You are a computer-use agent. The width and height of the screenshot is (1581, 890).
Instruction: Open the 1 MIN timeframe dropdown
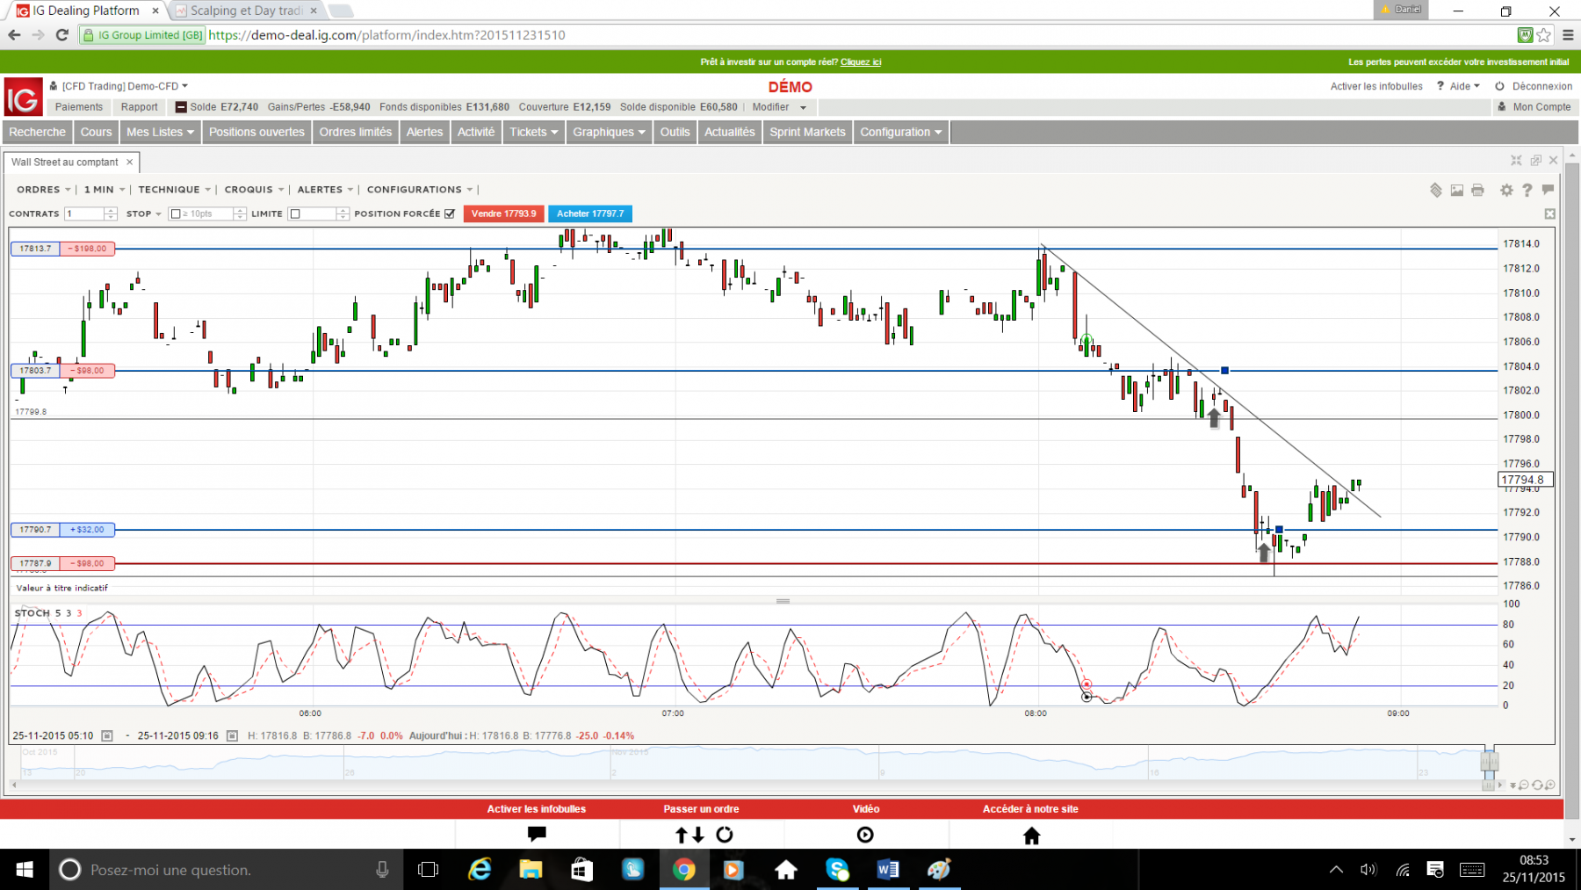coord(105,190)
